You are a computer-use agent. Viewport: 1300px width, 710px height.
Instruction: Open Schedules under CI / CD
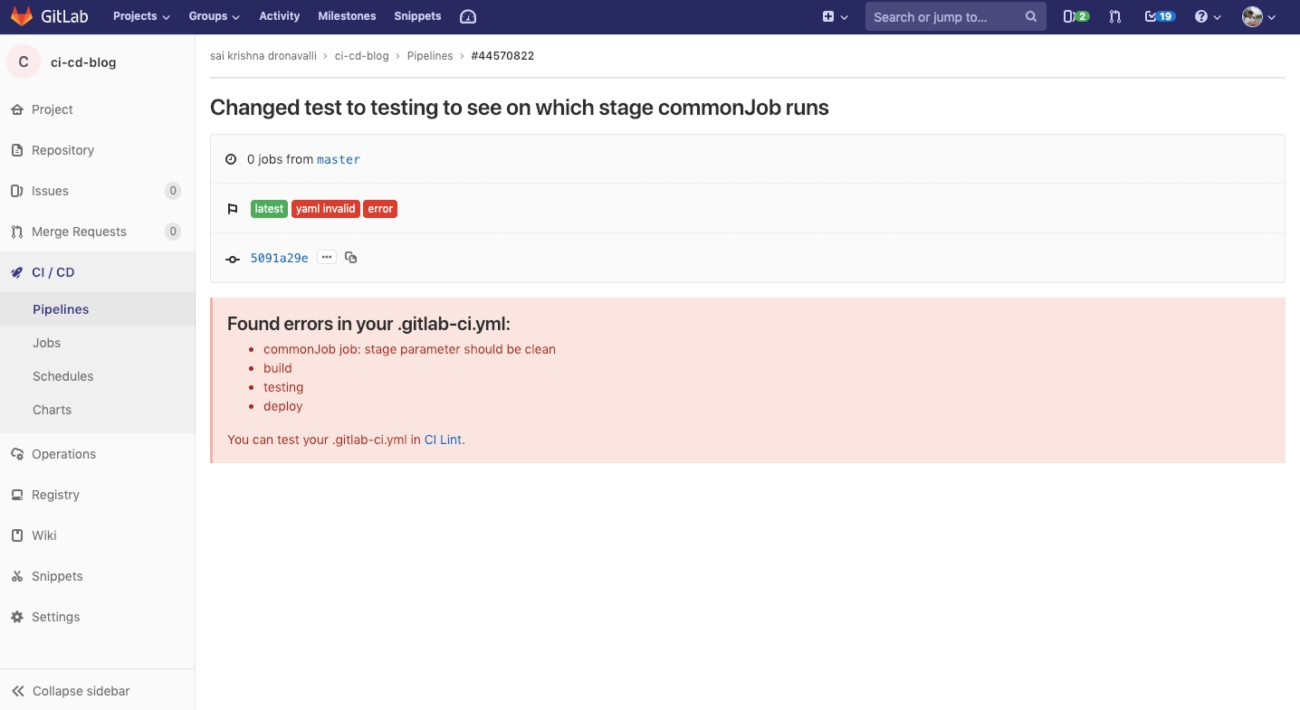click(63, 376)
